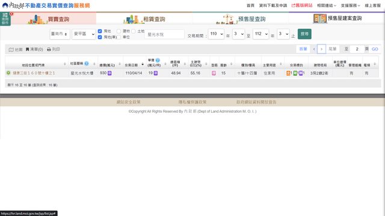The width and height of the screenshot is (385, 216).
Task: Click the purple icon next to total price 930
Action: point(109,73)
